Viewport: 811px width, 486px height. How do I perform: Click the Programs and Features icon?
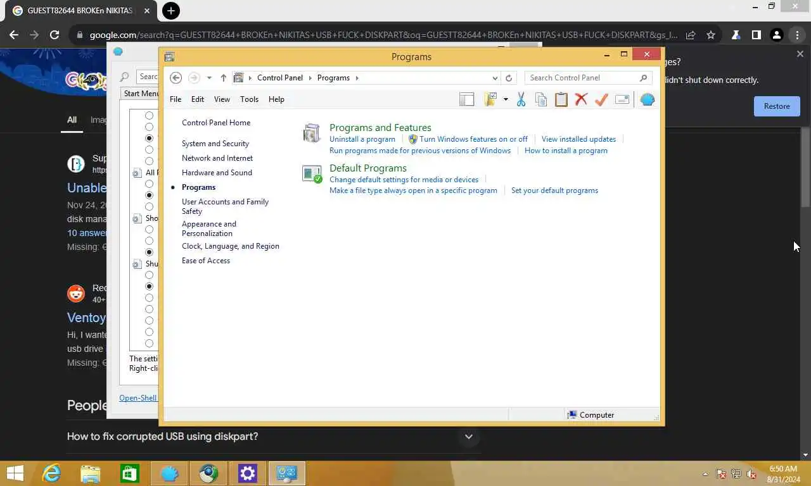pos(312,133)
